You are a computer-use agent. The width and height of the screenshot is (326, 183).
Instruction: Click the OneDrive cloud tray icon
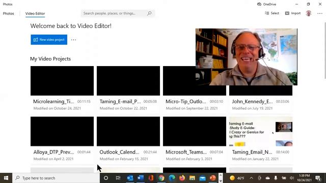click(268, 178)
